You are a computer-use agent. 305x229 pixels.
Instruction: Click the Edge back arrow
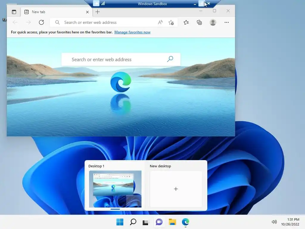tap(15, 22)
